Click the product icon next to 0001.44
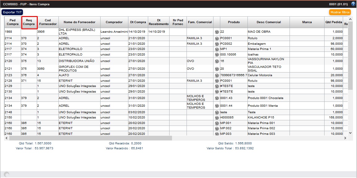Screen dimensions: 357x178 (x=217, y=106)
